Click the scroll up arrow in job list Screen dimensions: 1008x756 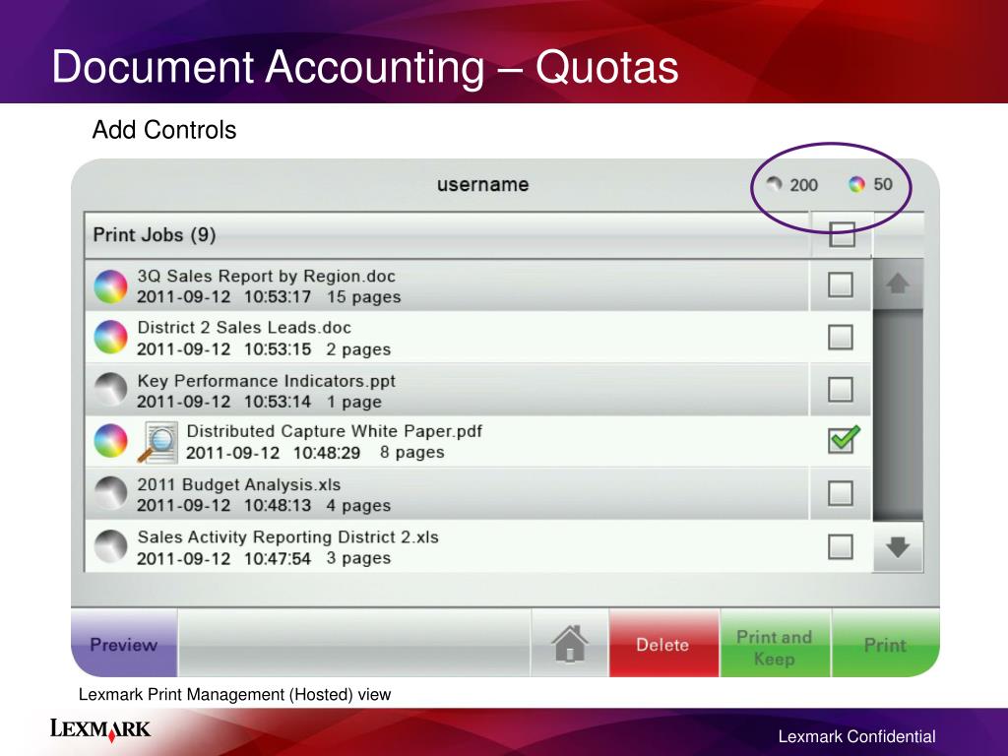[x=898, y=283]
